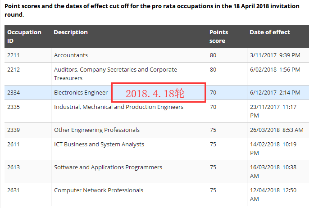Click the 3/11/2017 9:39 PM date cell
The width and height of the screenshot is (314, 208).
tap(275, 55)
